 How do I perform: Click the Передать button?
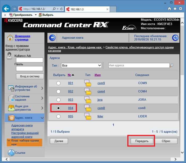click(142, 141)
